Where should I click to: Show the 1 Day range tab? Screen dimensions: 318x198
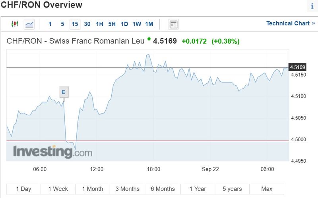[24, 189]
